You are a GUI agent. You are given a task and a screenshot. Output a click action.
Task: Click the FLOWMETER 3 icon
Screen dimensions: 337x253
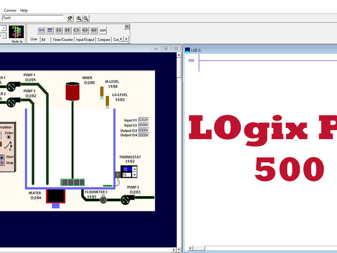103,200
